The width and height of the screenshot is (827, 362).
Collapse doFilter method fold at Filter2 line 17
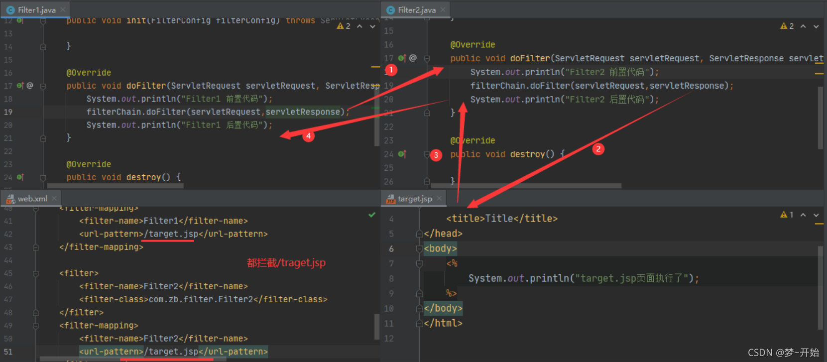click(427, 58)
